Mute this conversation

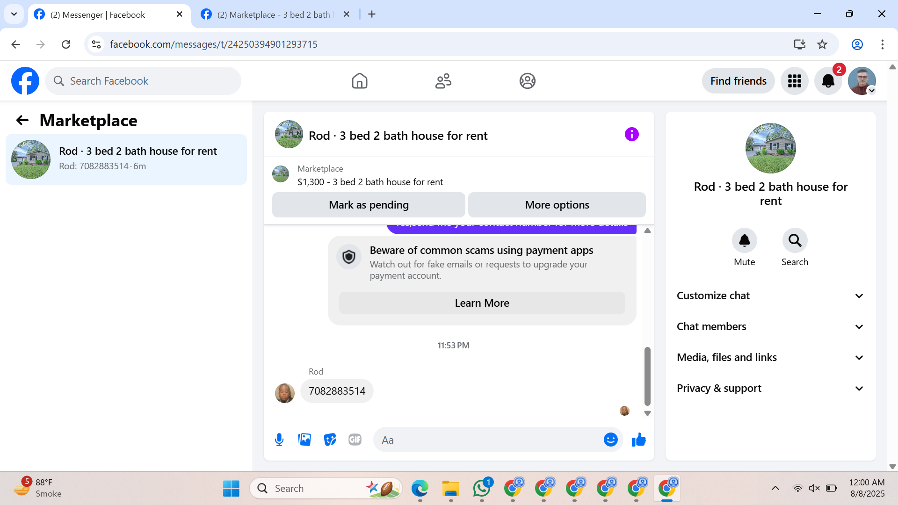tap(744, 240)
